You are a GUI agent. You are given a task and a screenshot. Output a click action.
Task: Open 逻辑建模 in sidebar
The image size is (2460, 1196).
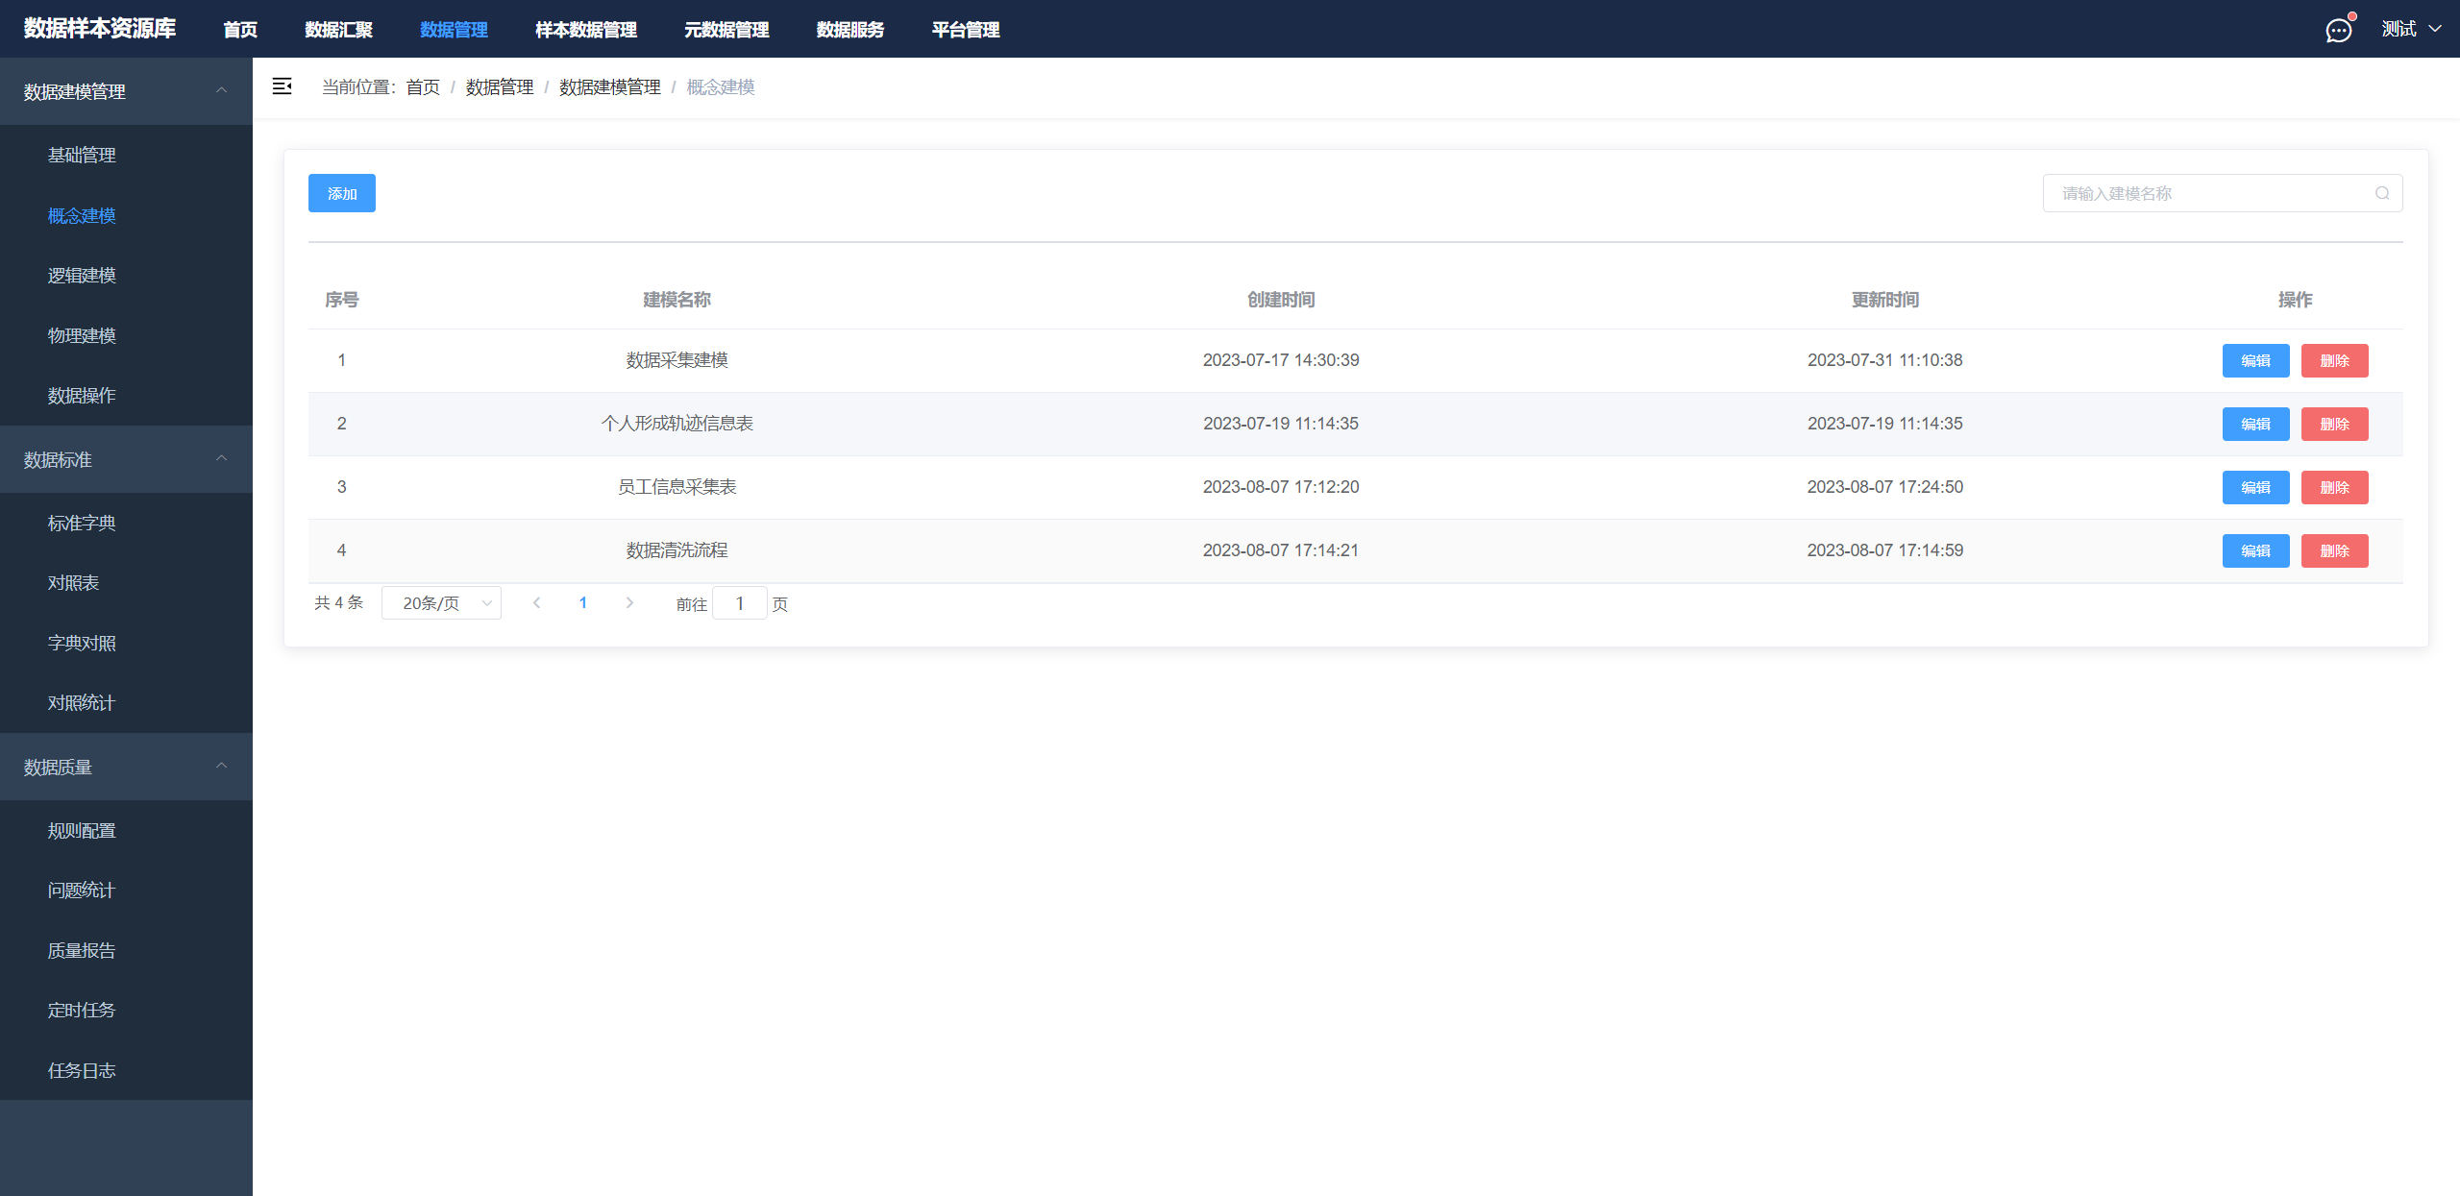[126, 275]
